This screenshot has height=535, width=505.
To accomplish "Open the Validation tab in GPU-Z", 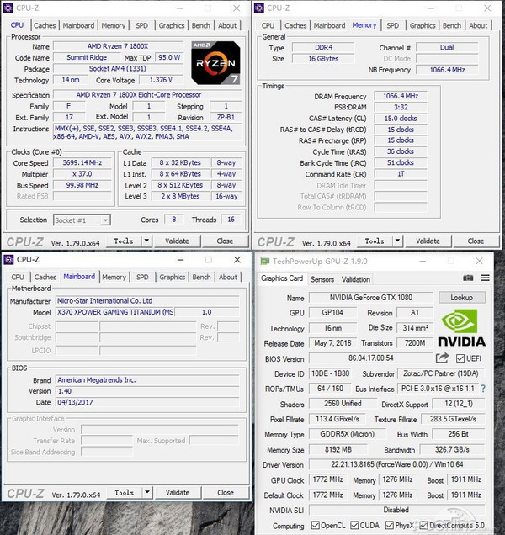I will (356, 279).
